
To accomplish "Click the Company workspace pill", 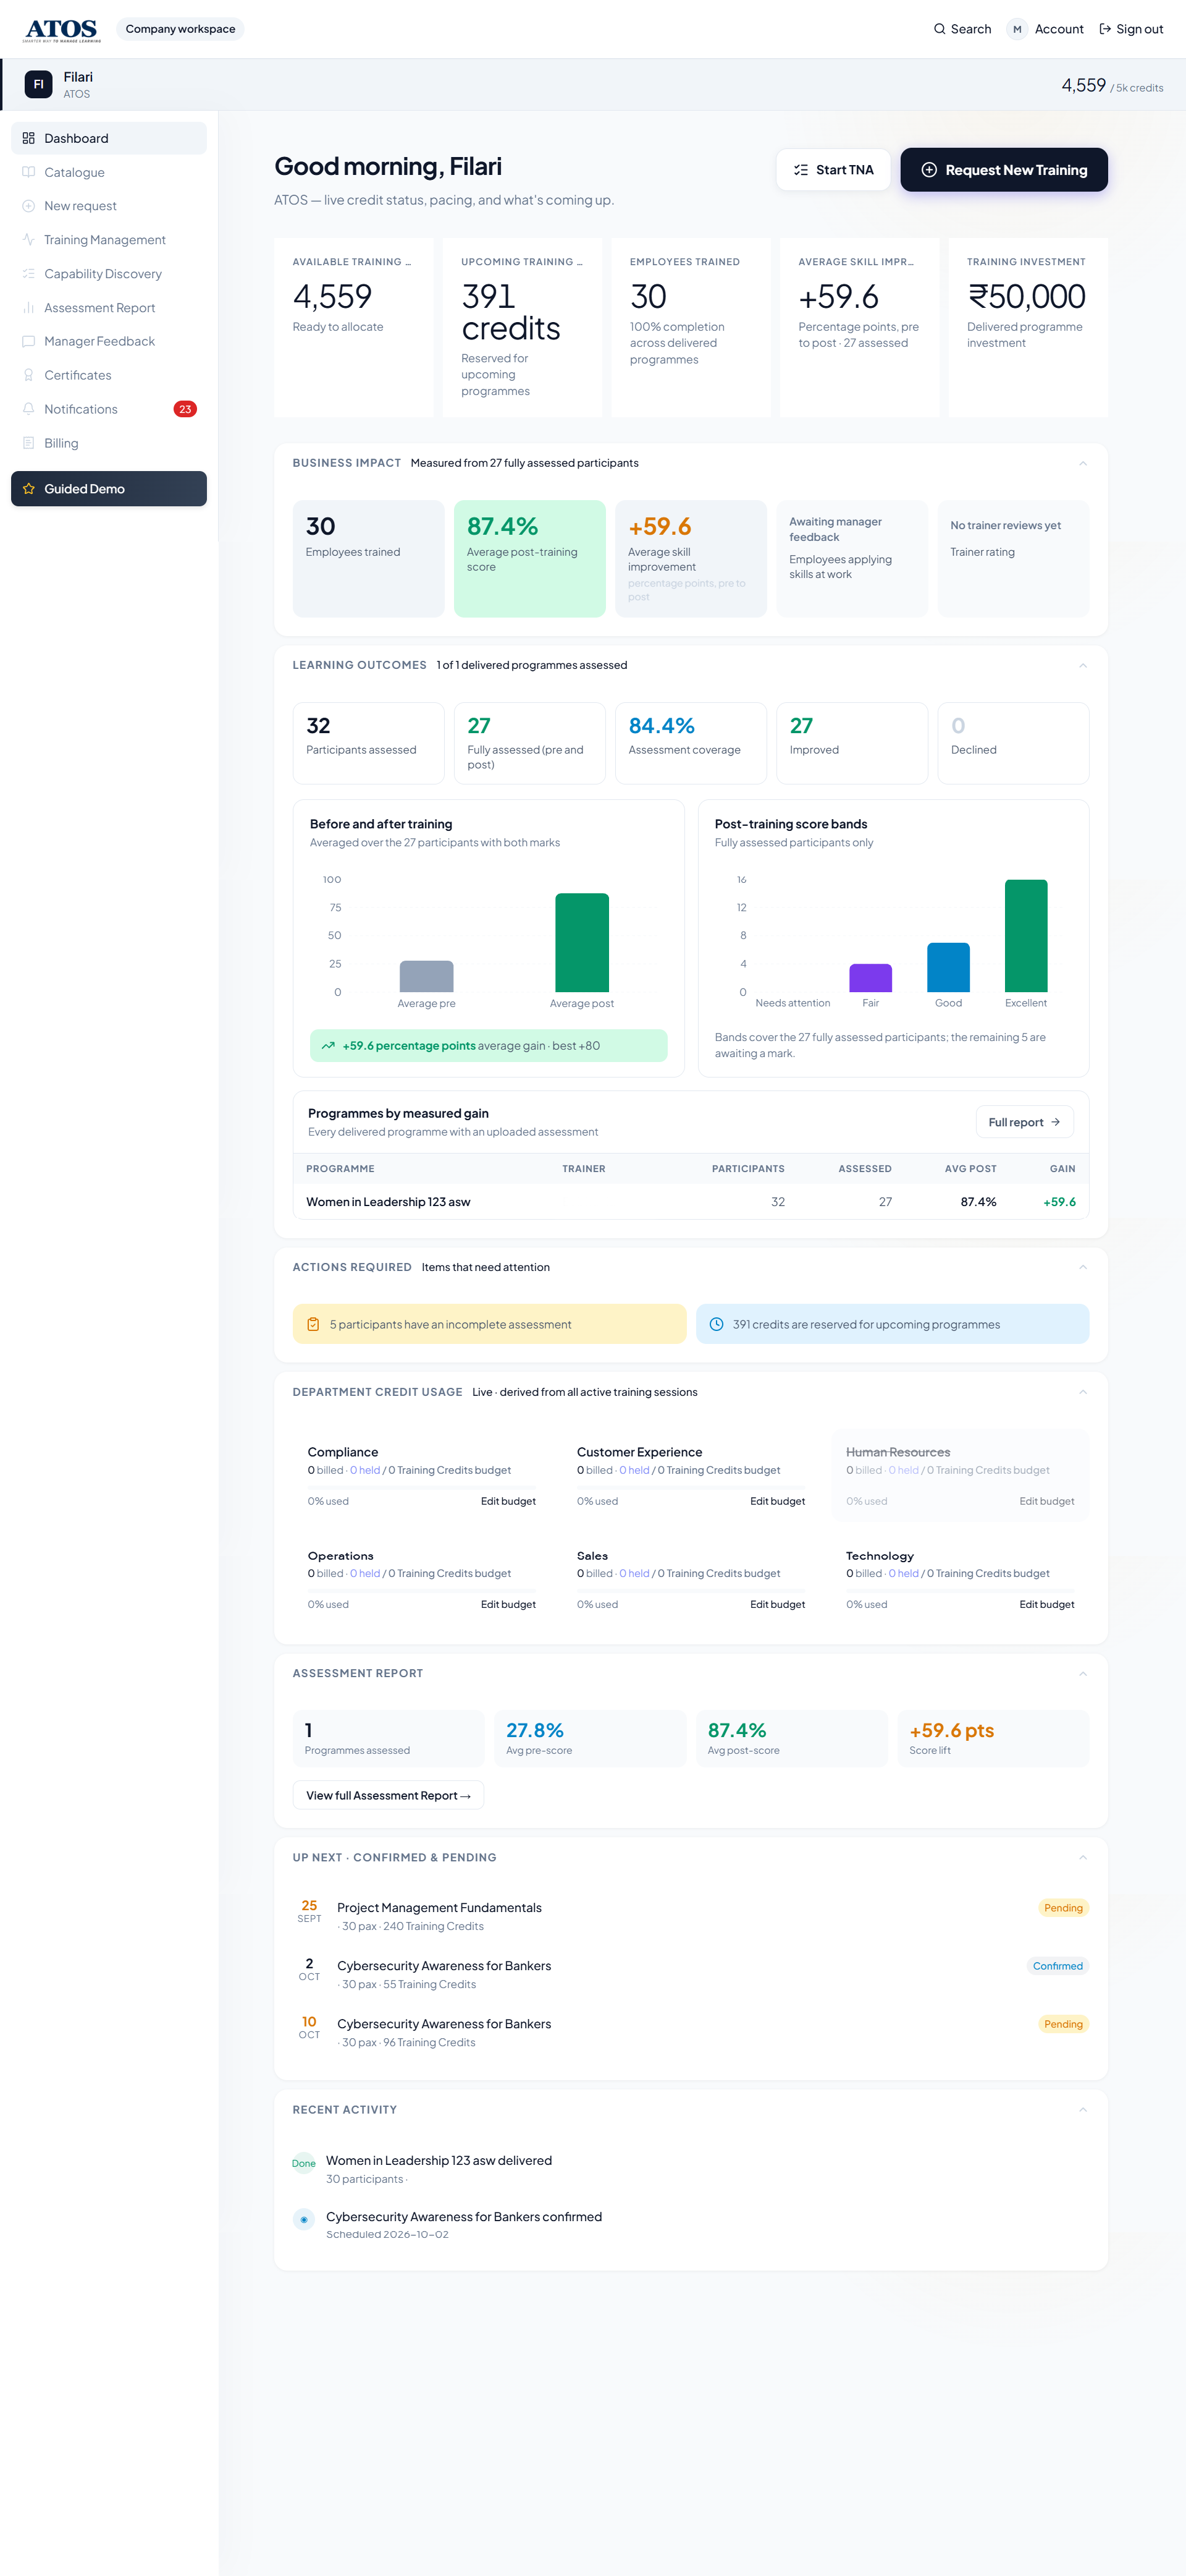I will (x=181, y=29).
